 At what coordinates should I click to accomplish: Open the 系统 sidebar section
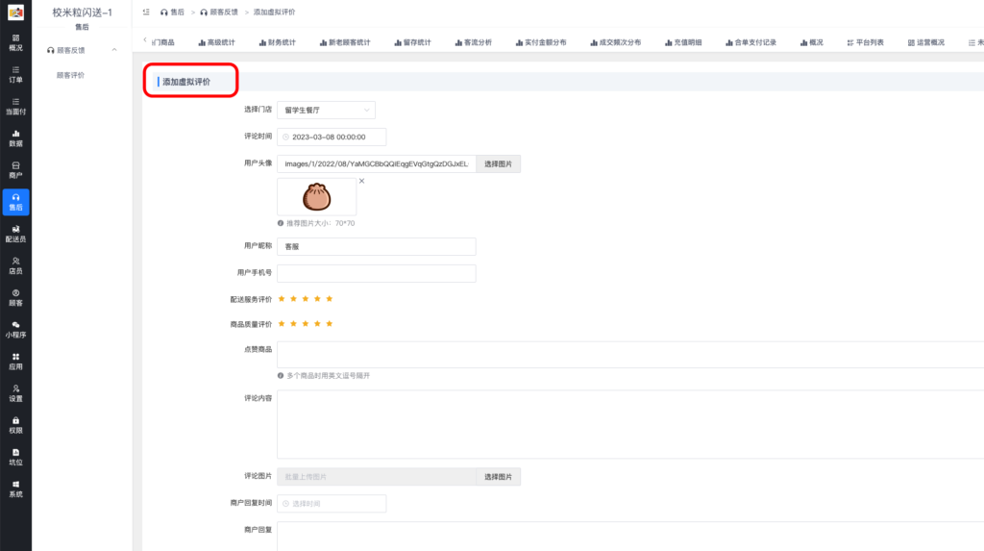pos(15,489)
